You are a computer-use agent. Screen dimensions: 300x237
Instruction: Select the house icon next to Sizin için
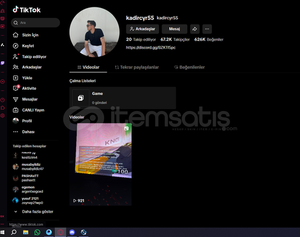pyautogui.click(x=16, y=35)
